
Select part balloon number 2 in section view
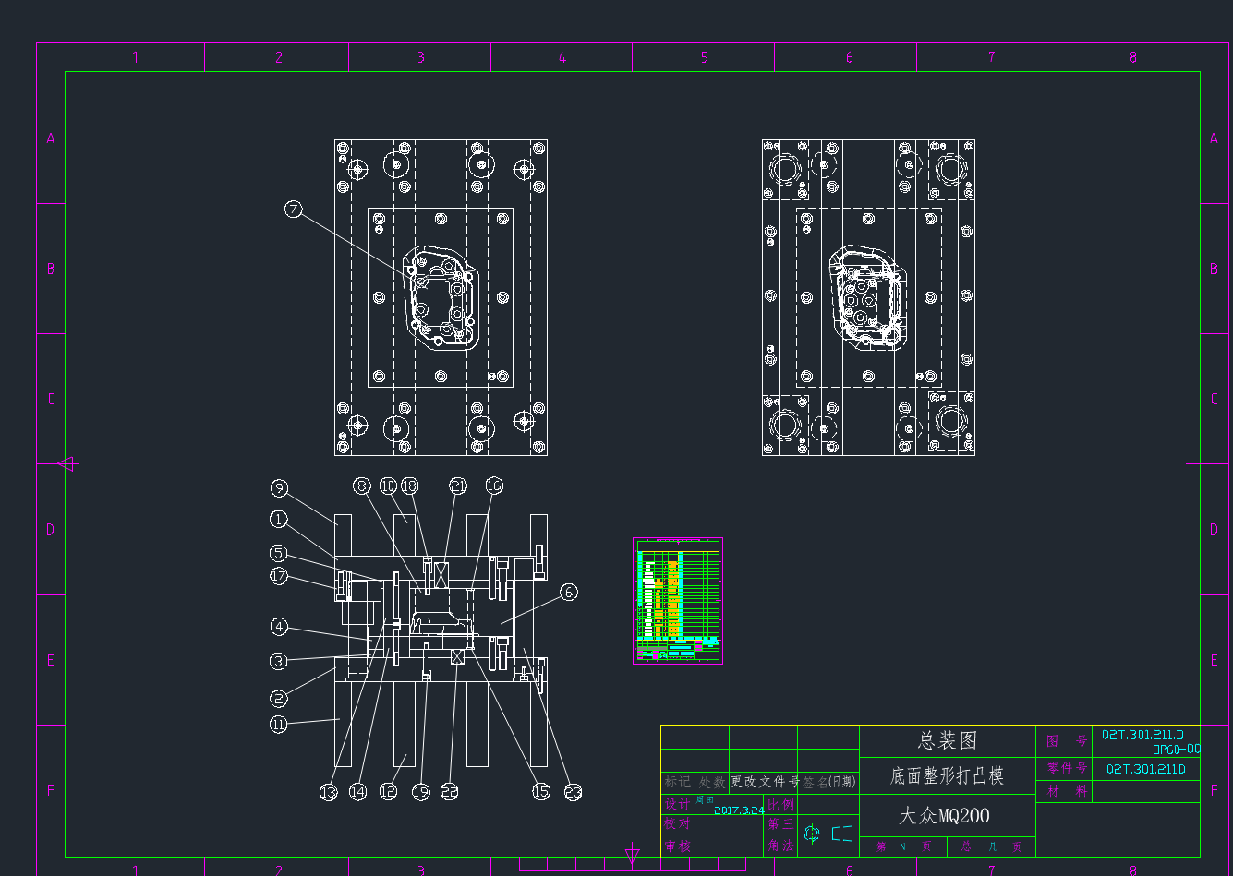[x=279, y=699]
